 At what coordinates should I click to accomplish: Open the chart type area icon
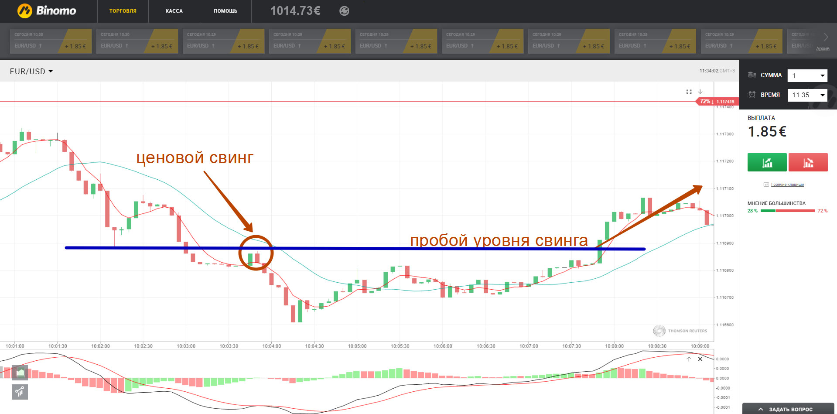[x=20, y=373]
